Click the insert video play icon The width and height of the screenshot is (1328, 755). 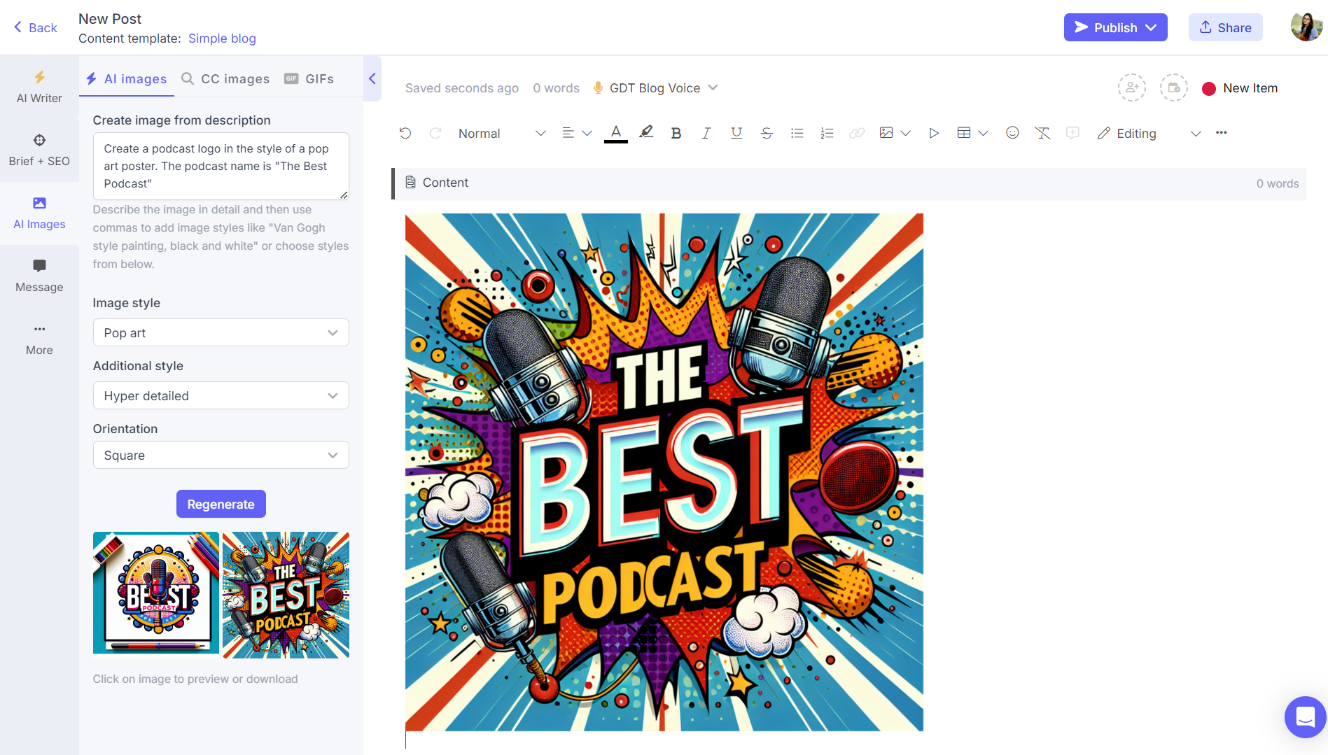pyautogui.click(x=933, y=133)
